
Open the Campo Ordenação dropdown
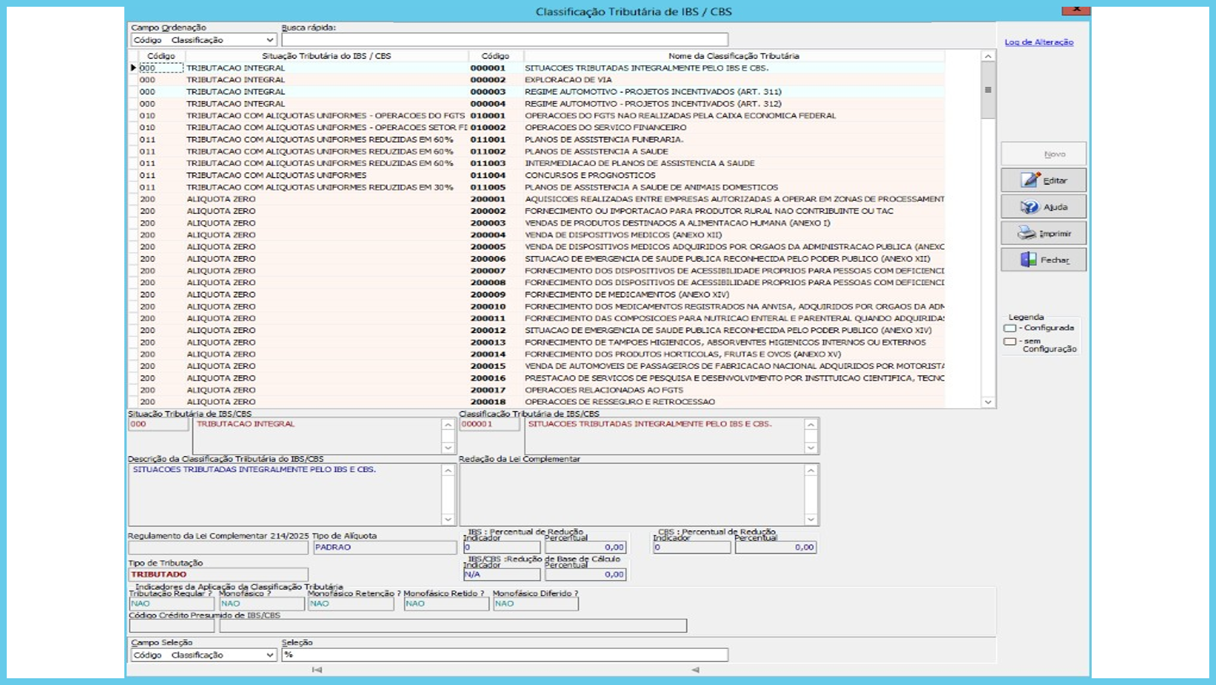coord(270,40)
